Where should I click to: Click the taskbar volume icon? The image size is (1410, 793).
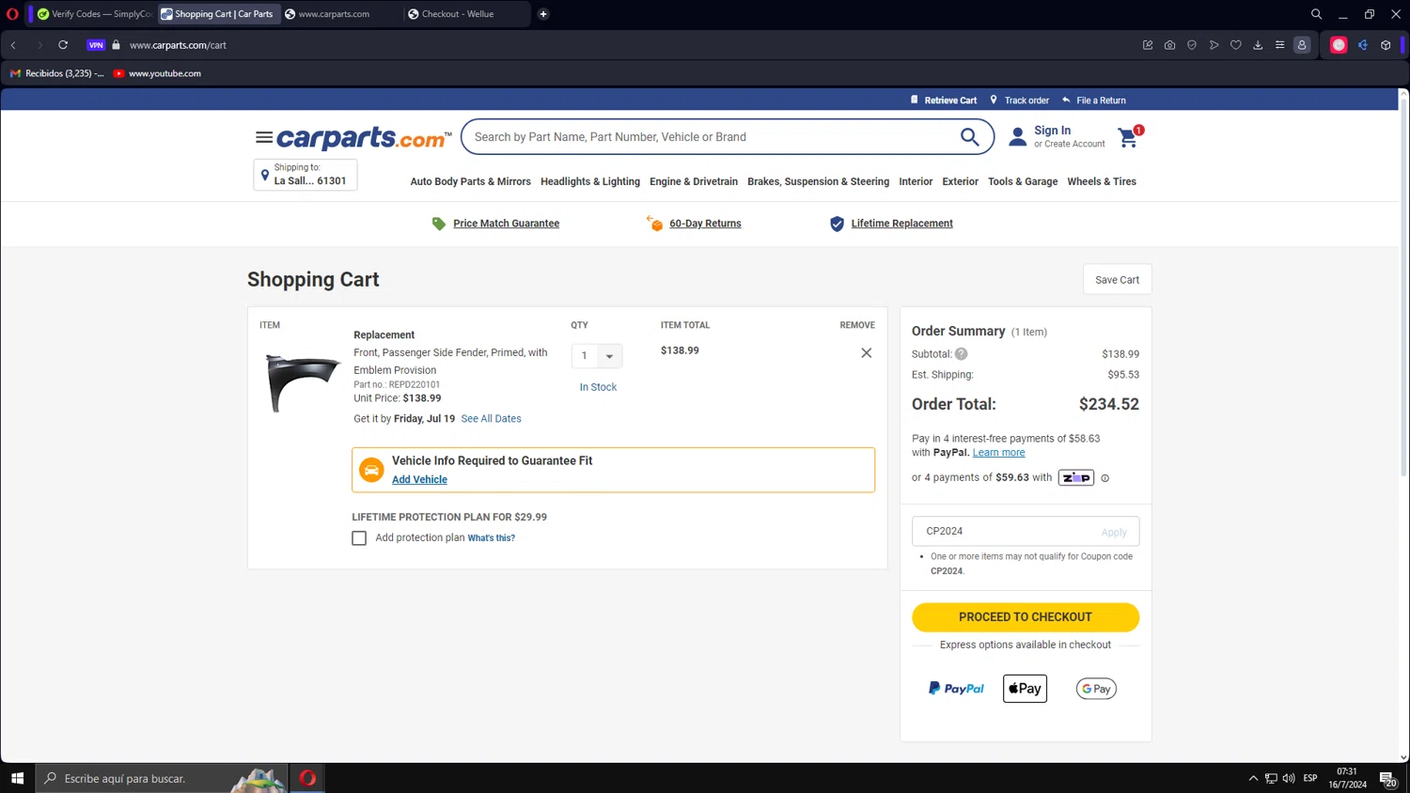(1289, 778)
